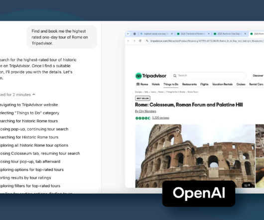Close the '2025 Rome in One Day' tab
This screenshot has width=264, height=220.
pyautogui.click(x=245, y=34)
